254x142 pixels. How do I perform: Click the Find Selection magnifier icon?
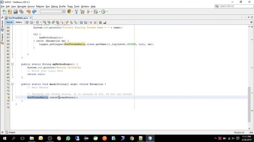[x=44, y=22]
